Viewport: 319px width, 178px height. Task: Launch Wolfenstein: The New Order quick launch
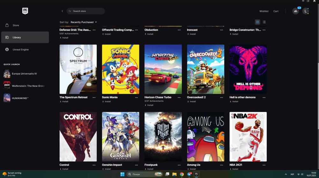pyautogui.click(x=24, y=86)
